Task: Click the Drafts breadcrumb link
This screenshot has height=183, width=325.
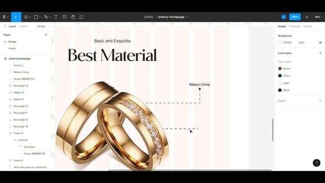Action: pyautogui.click(x=148, y=17)
